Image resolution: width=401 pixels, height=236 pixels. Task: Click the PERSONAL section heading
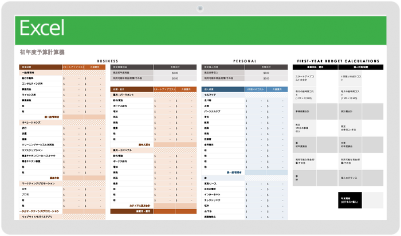coord(245,61)
